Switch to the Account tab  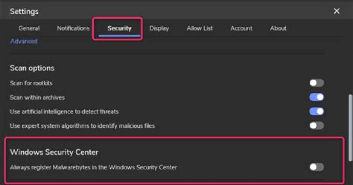tap(241, 28)
